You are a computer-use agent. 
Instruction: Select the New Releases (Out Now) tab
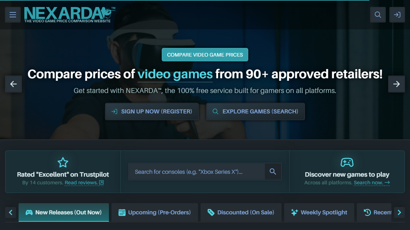point(63,212)
